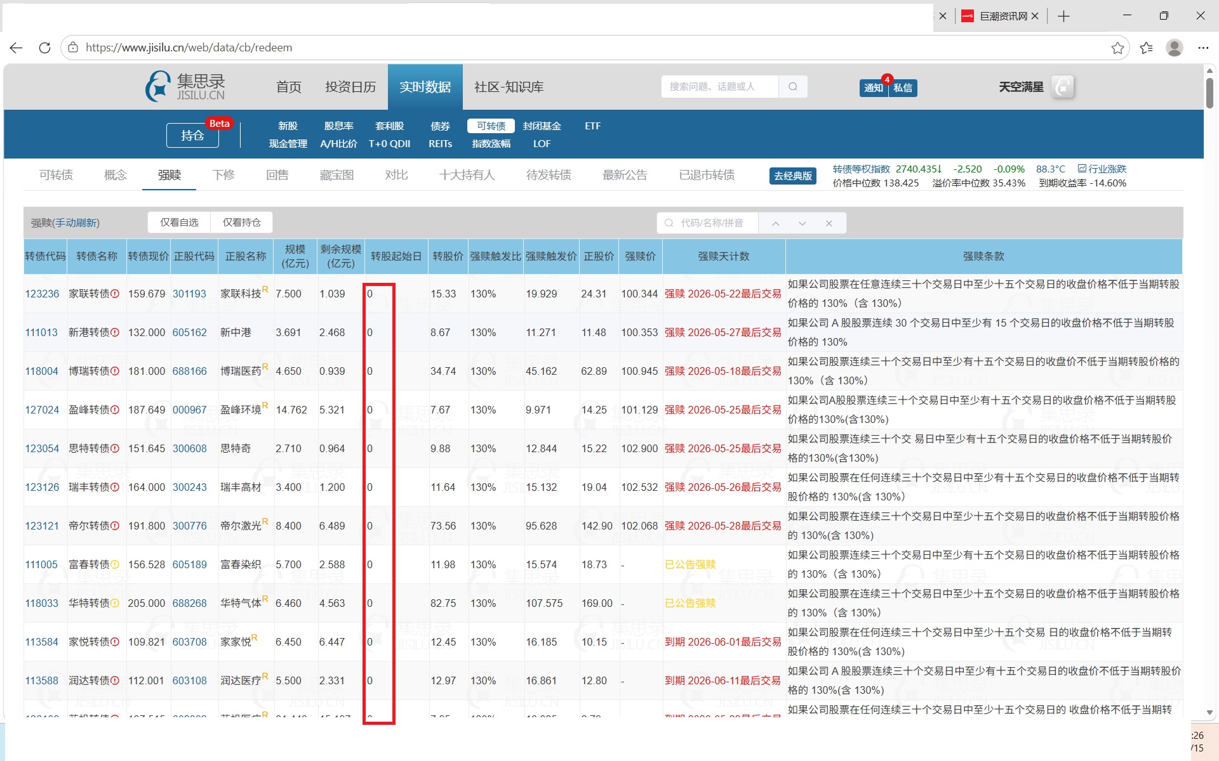
Task: Click the 去经典版 button
Action: (793, 176)
